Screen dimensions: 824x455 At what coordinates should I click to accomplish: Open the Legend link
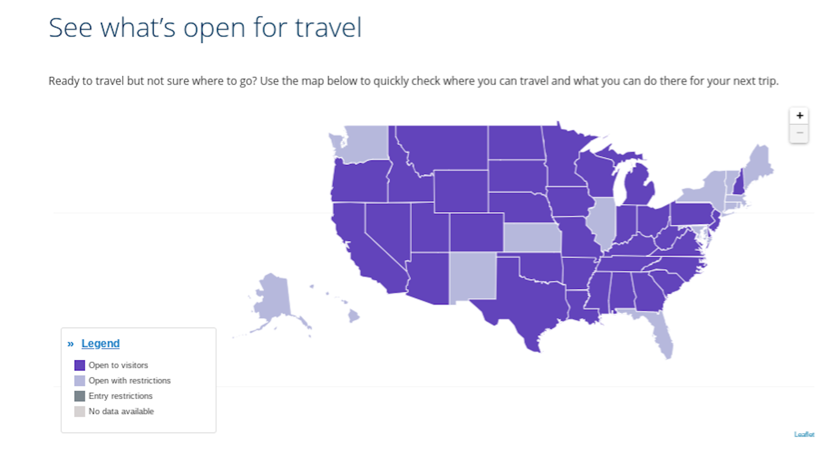100,343
